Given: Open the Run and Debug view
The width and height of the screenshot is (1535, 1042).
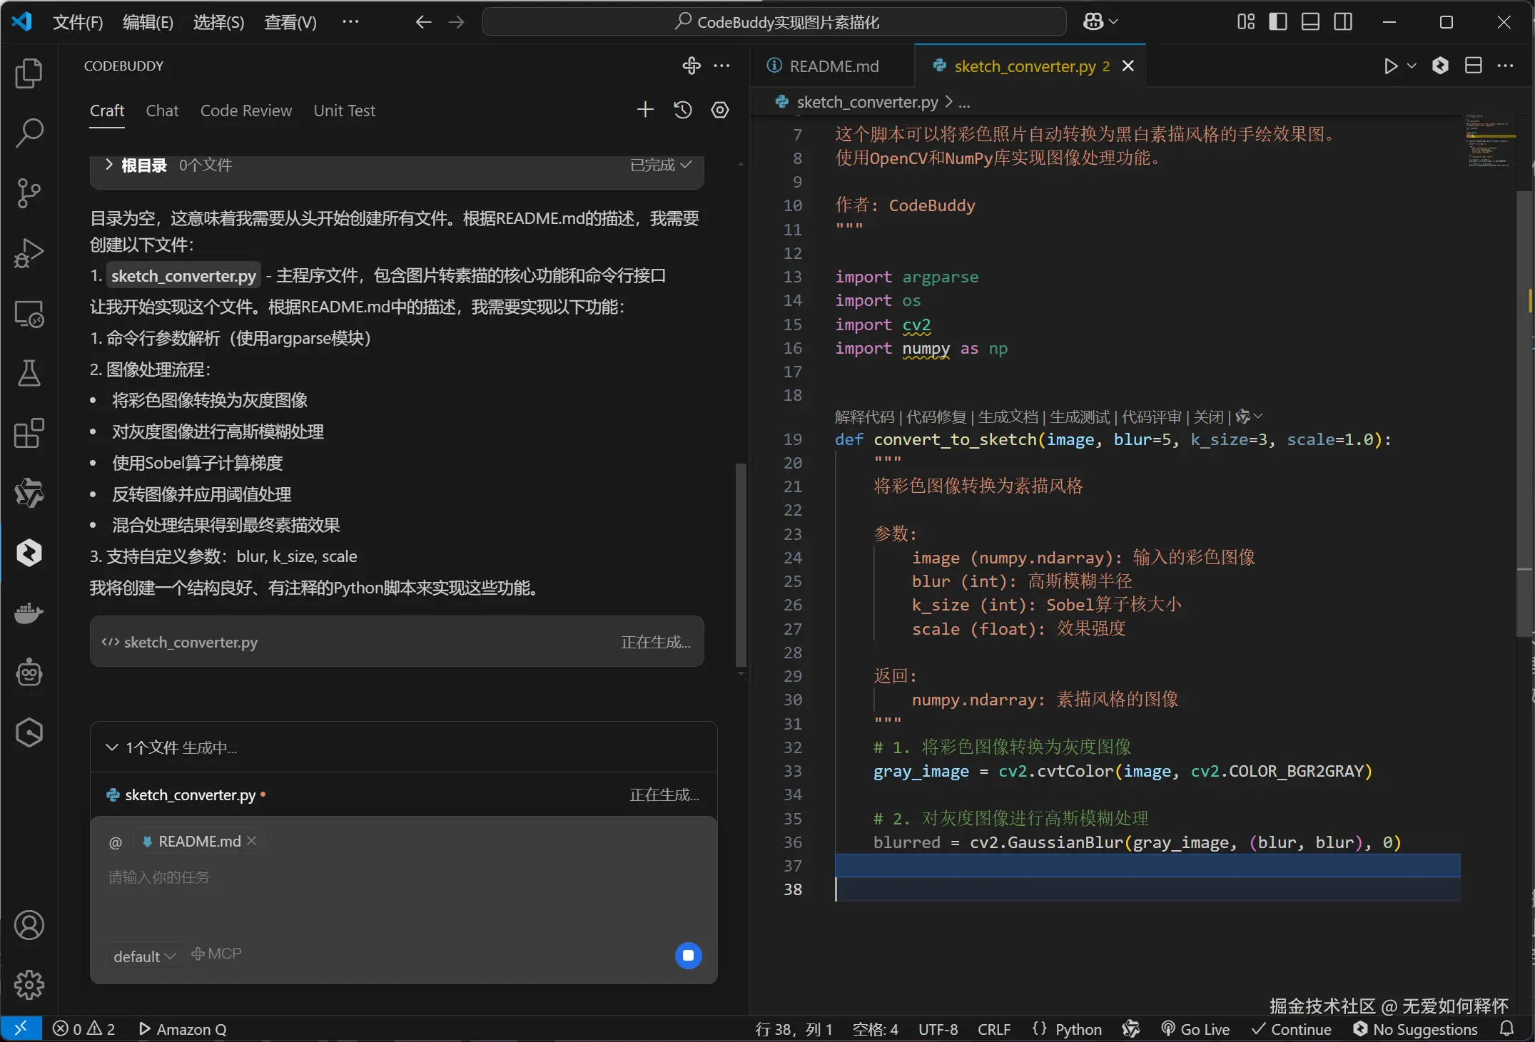Looking at the screenshot, I should (x=29, y=253).
